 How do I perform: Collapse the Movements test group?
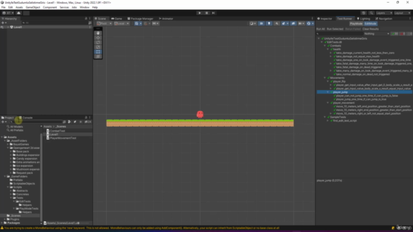325,78
